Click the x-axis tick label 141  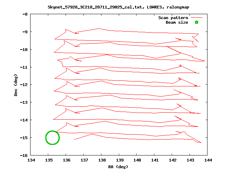(x=155, y=160)
